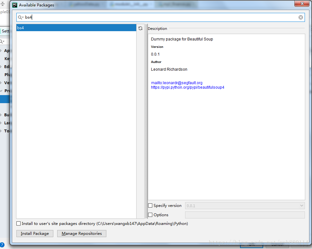This screenshot has height=249, width=312.
Task: Open the pypi beautifulsoup4 link
Action: coord(188,87)
